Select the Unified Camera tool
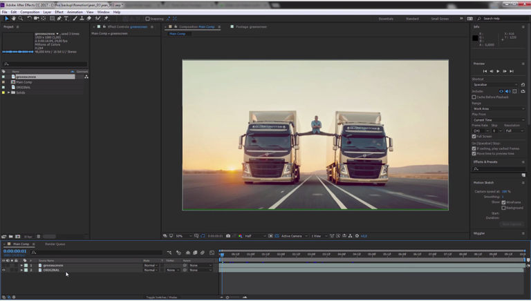The height and width of the screenshot is (301, 531). (36, 19)
